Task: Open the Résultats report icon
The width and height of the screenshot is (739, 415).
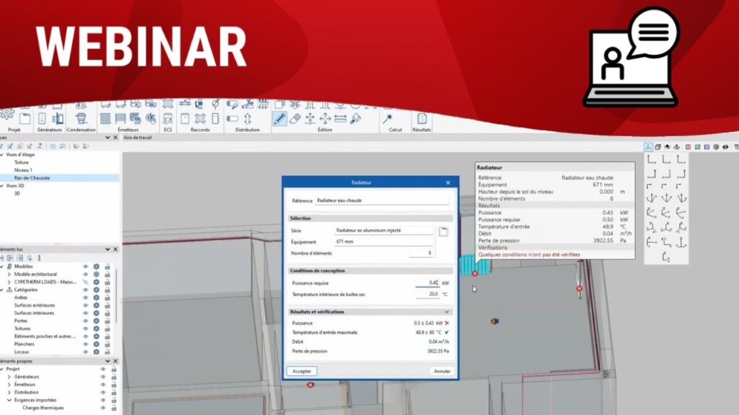Action: tap(421, 119)
